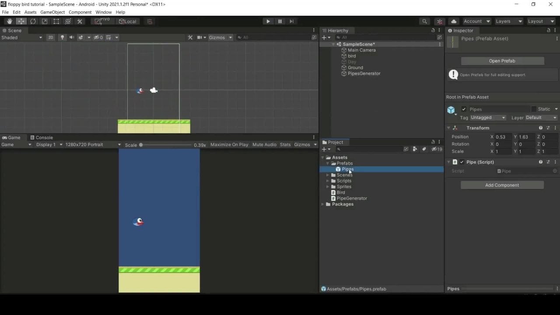Open the Editor Tools settings icon
Viewport: 560px width, 315px height.
[x=80, y=21]
